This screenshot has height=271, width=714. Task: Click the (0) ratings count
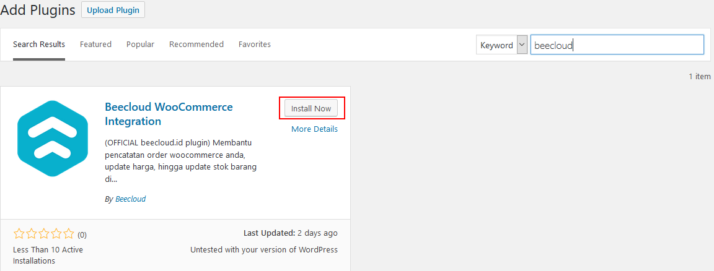click(x=82, y=234)
